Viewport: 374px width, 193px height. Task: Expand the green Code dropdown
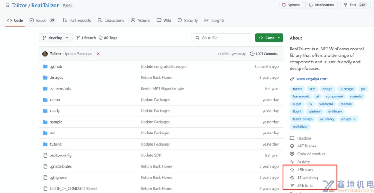[269, 38]
